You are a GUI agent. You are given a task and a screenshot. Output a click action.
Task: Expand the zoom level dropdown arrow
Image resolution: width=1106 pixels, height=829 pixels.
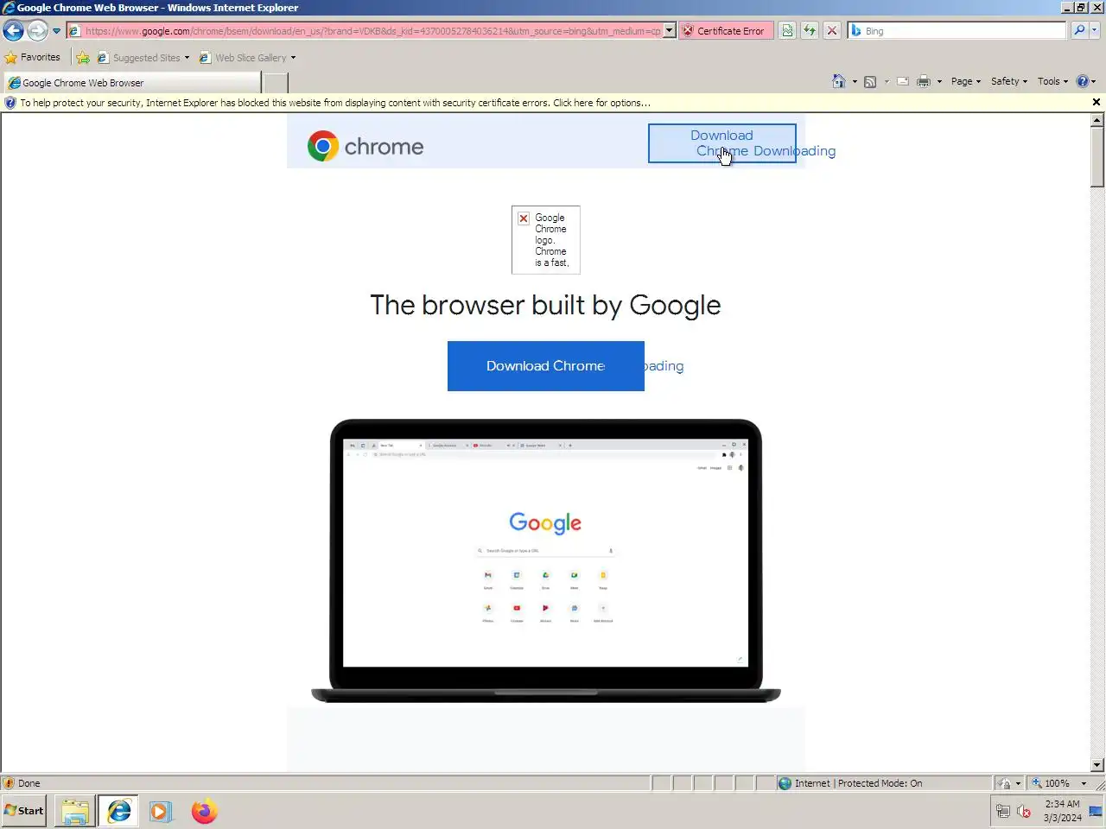coord(1084,783)
